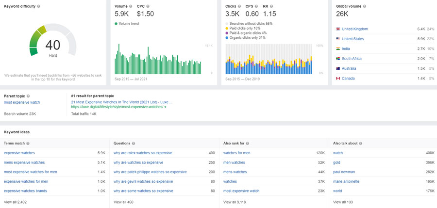The width and height of the screenshot is (437, 208).
Task: Open Australia country link
Action: [349, 68]
